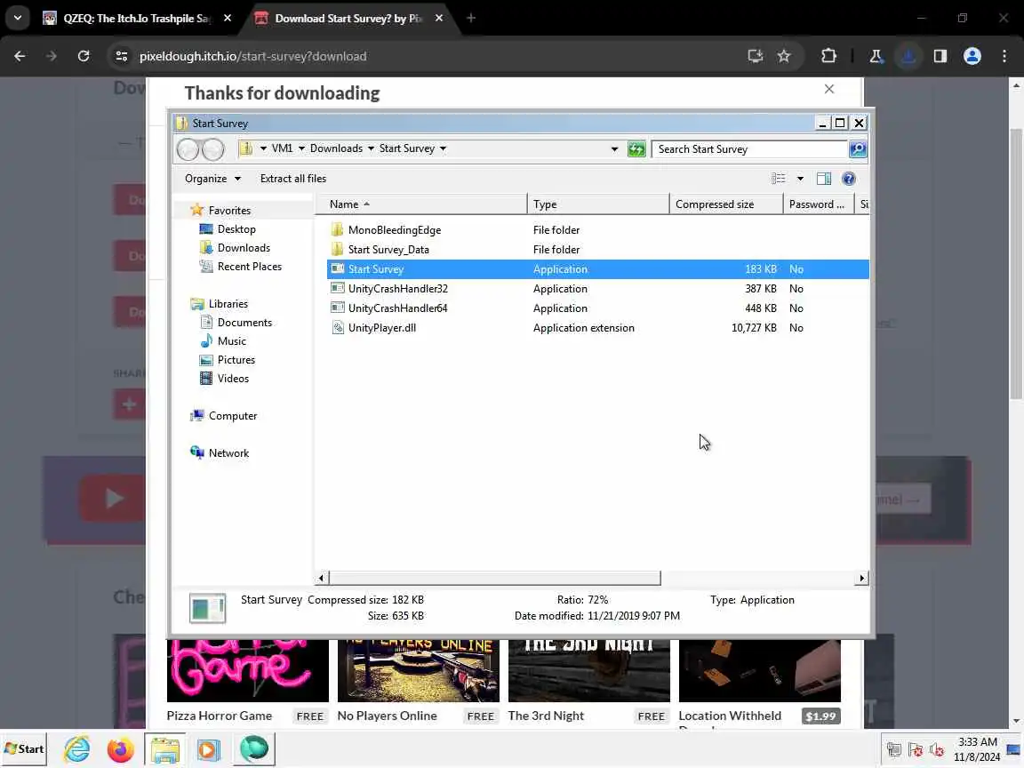Bookmark this page with star icon

click(x=784, y=56)
